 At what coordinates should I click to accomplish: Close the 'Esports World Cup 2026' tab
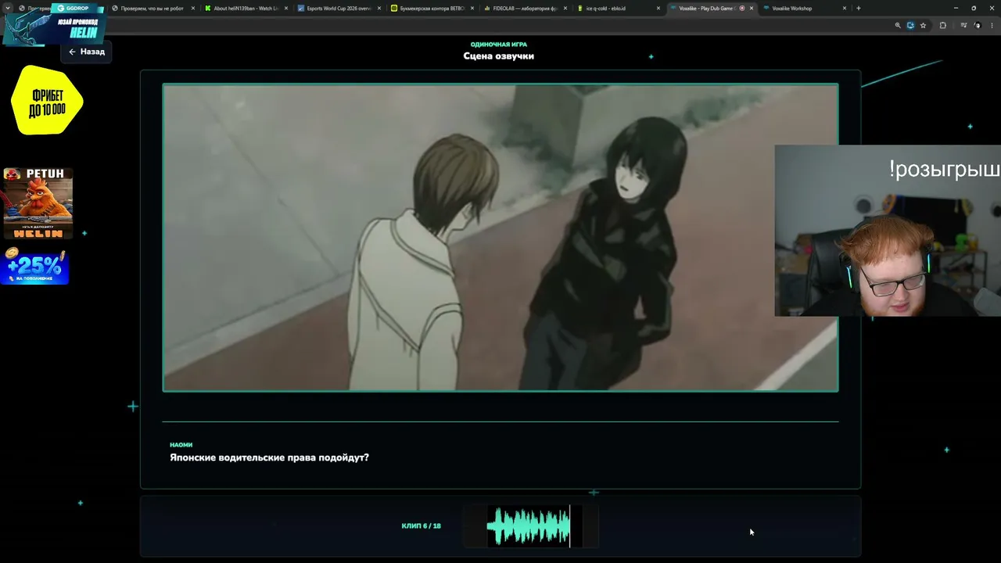(x=379, y=9)
